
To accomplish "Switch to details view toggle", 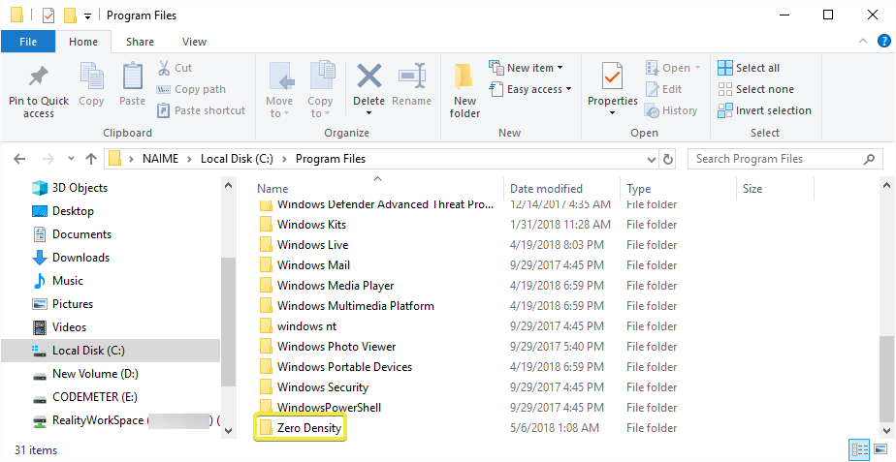I will point(859,449).
